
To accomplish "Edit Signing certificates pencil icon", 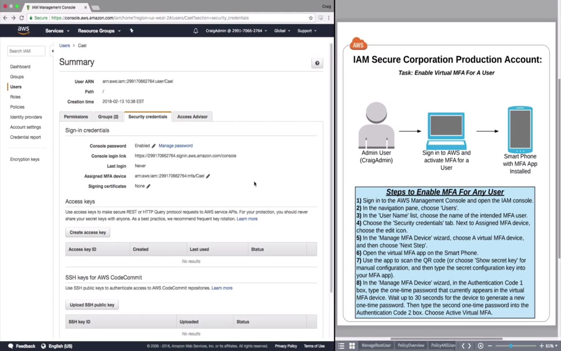I will [x=148, y=186].
